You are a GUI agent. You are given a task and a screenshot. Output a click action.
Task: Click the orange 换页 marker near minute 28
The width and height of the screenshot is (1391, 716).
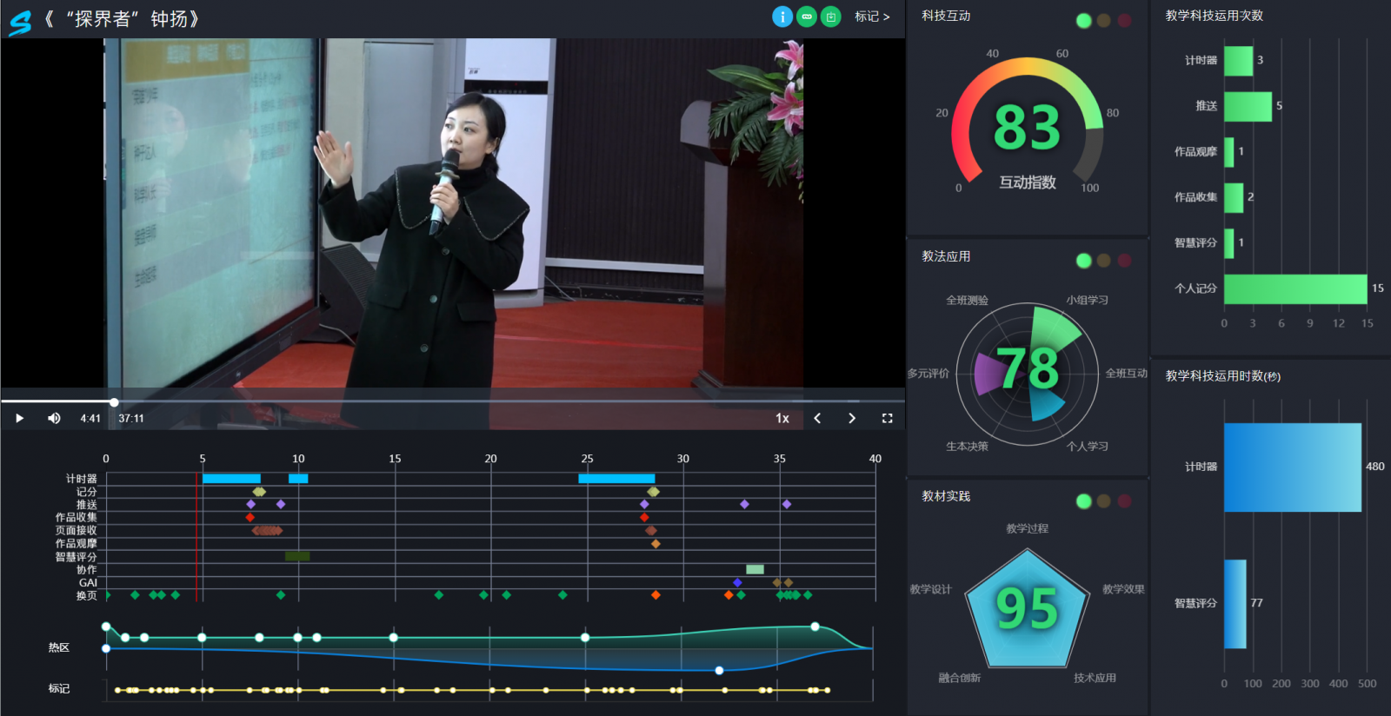[656, 595]
